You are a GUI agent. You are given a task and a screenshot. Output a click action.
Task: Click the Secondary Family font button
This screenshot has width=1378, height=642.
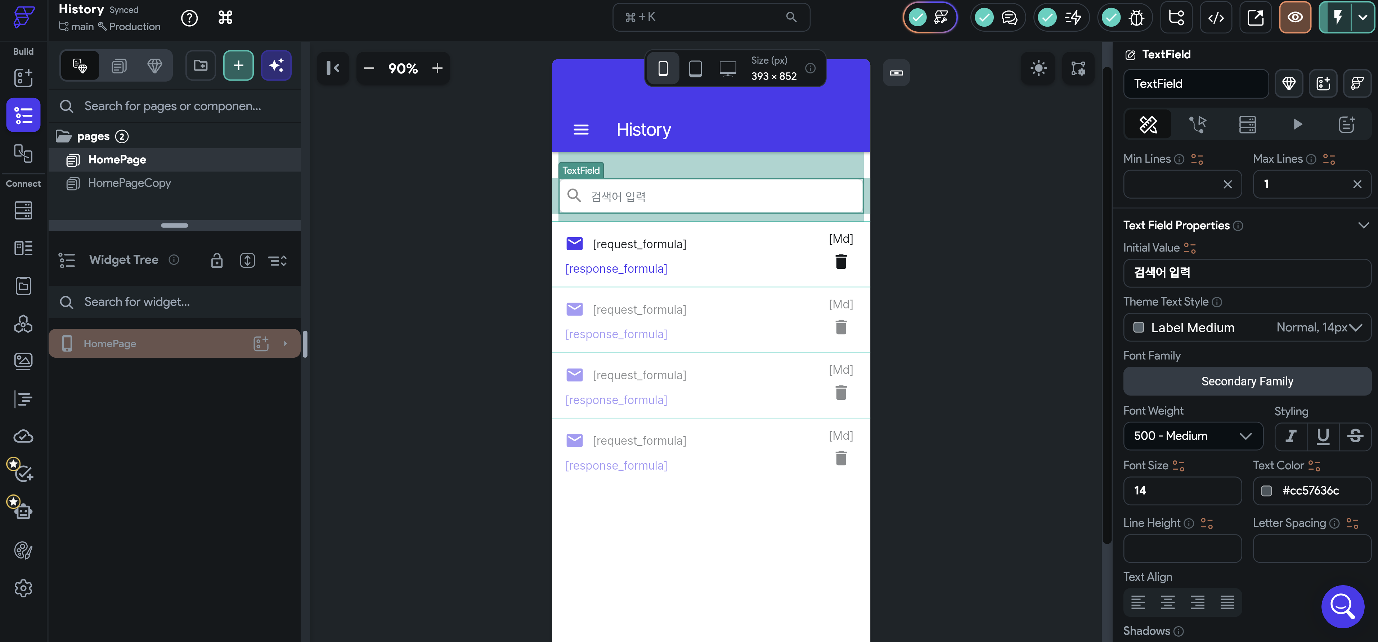click(x=1247, y=381)
